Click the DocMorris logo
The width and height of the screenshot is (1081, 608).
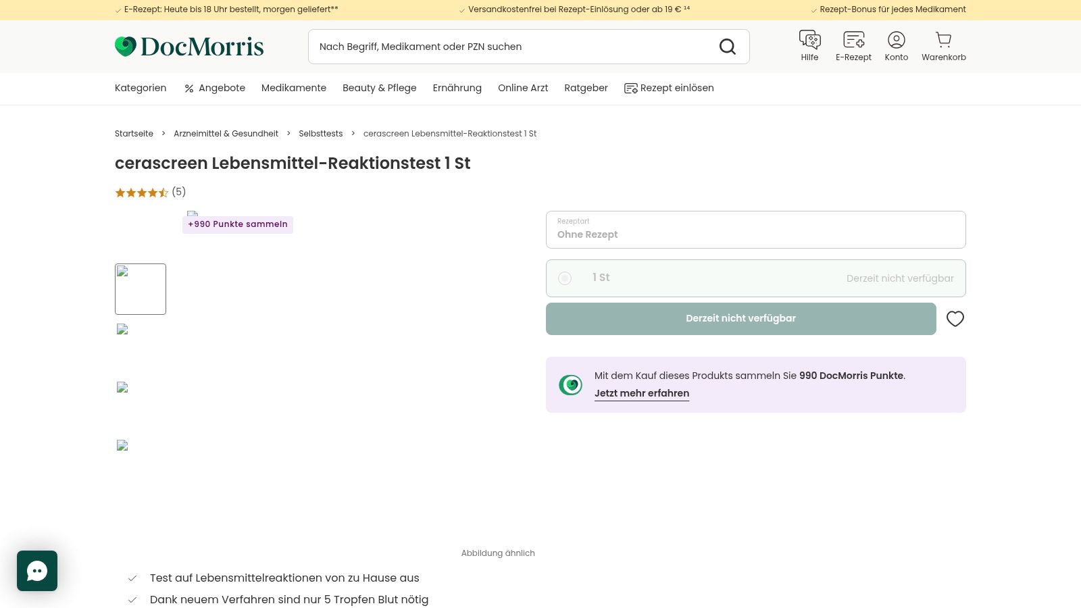click(x=189, y=47)
